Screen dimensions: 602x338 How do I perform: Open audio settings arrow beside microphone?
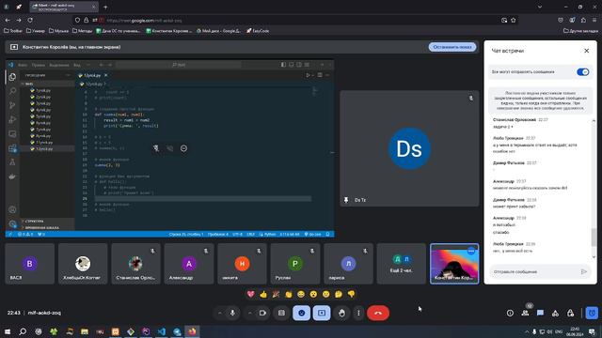(219, 313)
